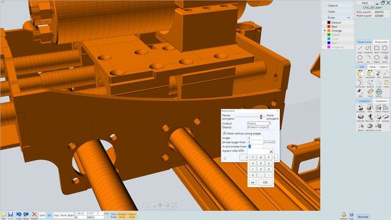Click the Sweep construct tool
The height and width of the screenshot is (220, 391).
[386, 118]
